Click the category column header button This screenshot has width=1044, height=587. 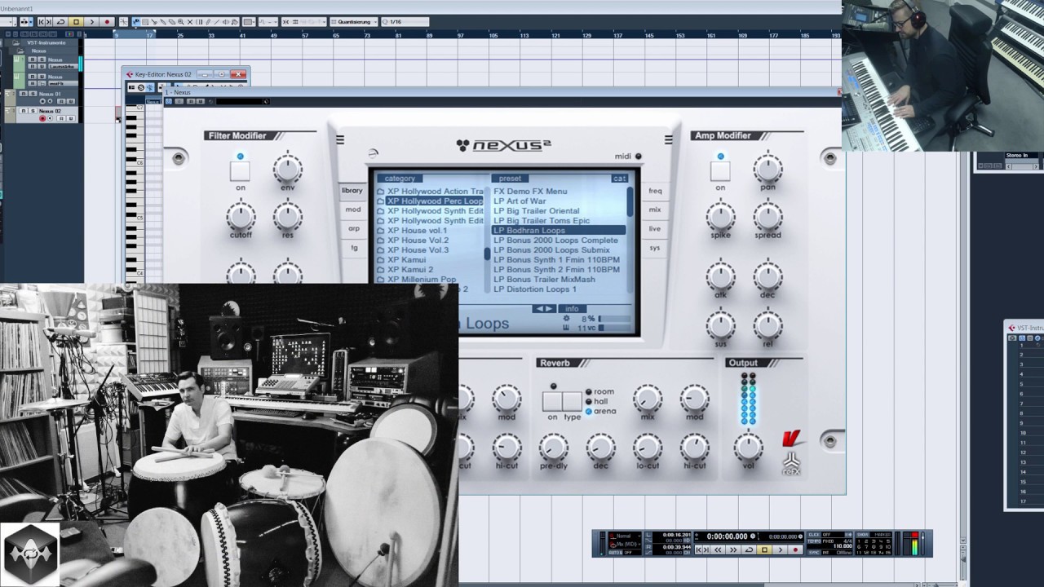tap(400, 179)
